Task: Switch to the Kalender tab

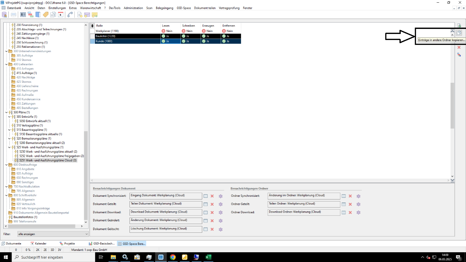Action: coord(38,244)
